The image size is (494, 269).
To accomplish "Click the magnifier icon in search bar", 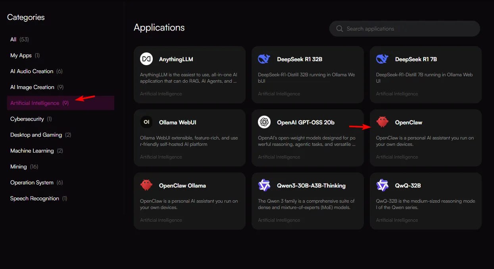I will 340,29.
